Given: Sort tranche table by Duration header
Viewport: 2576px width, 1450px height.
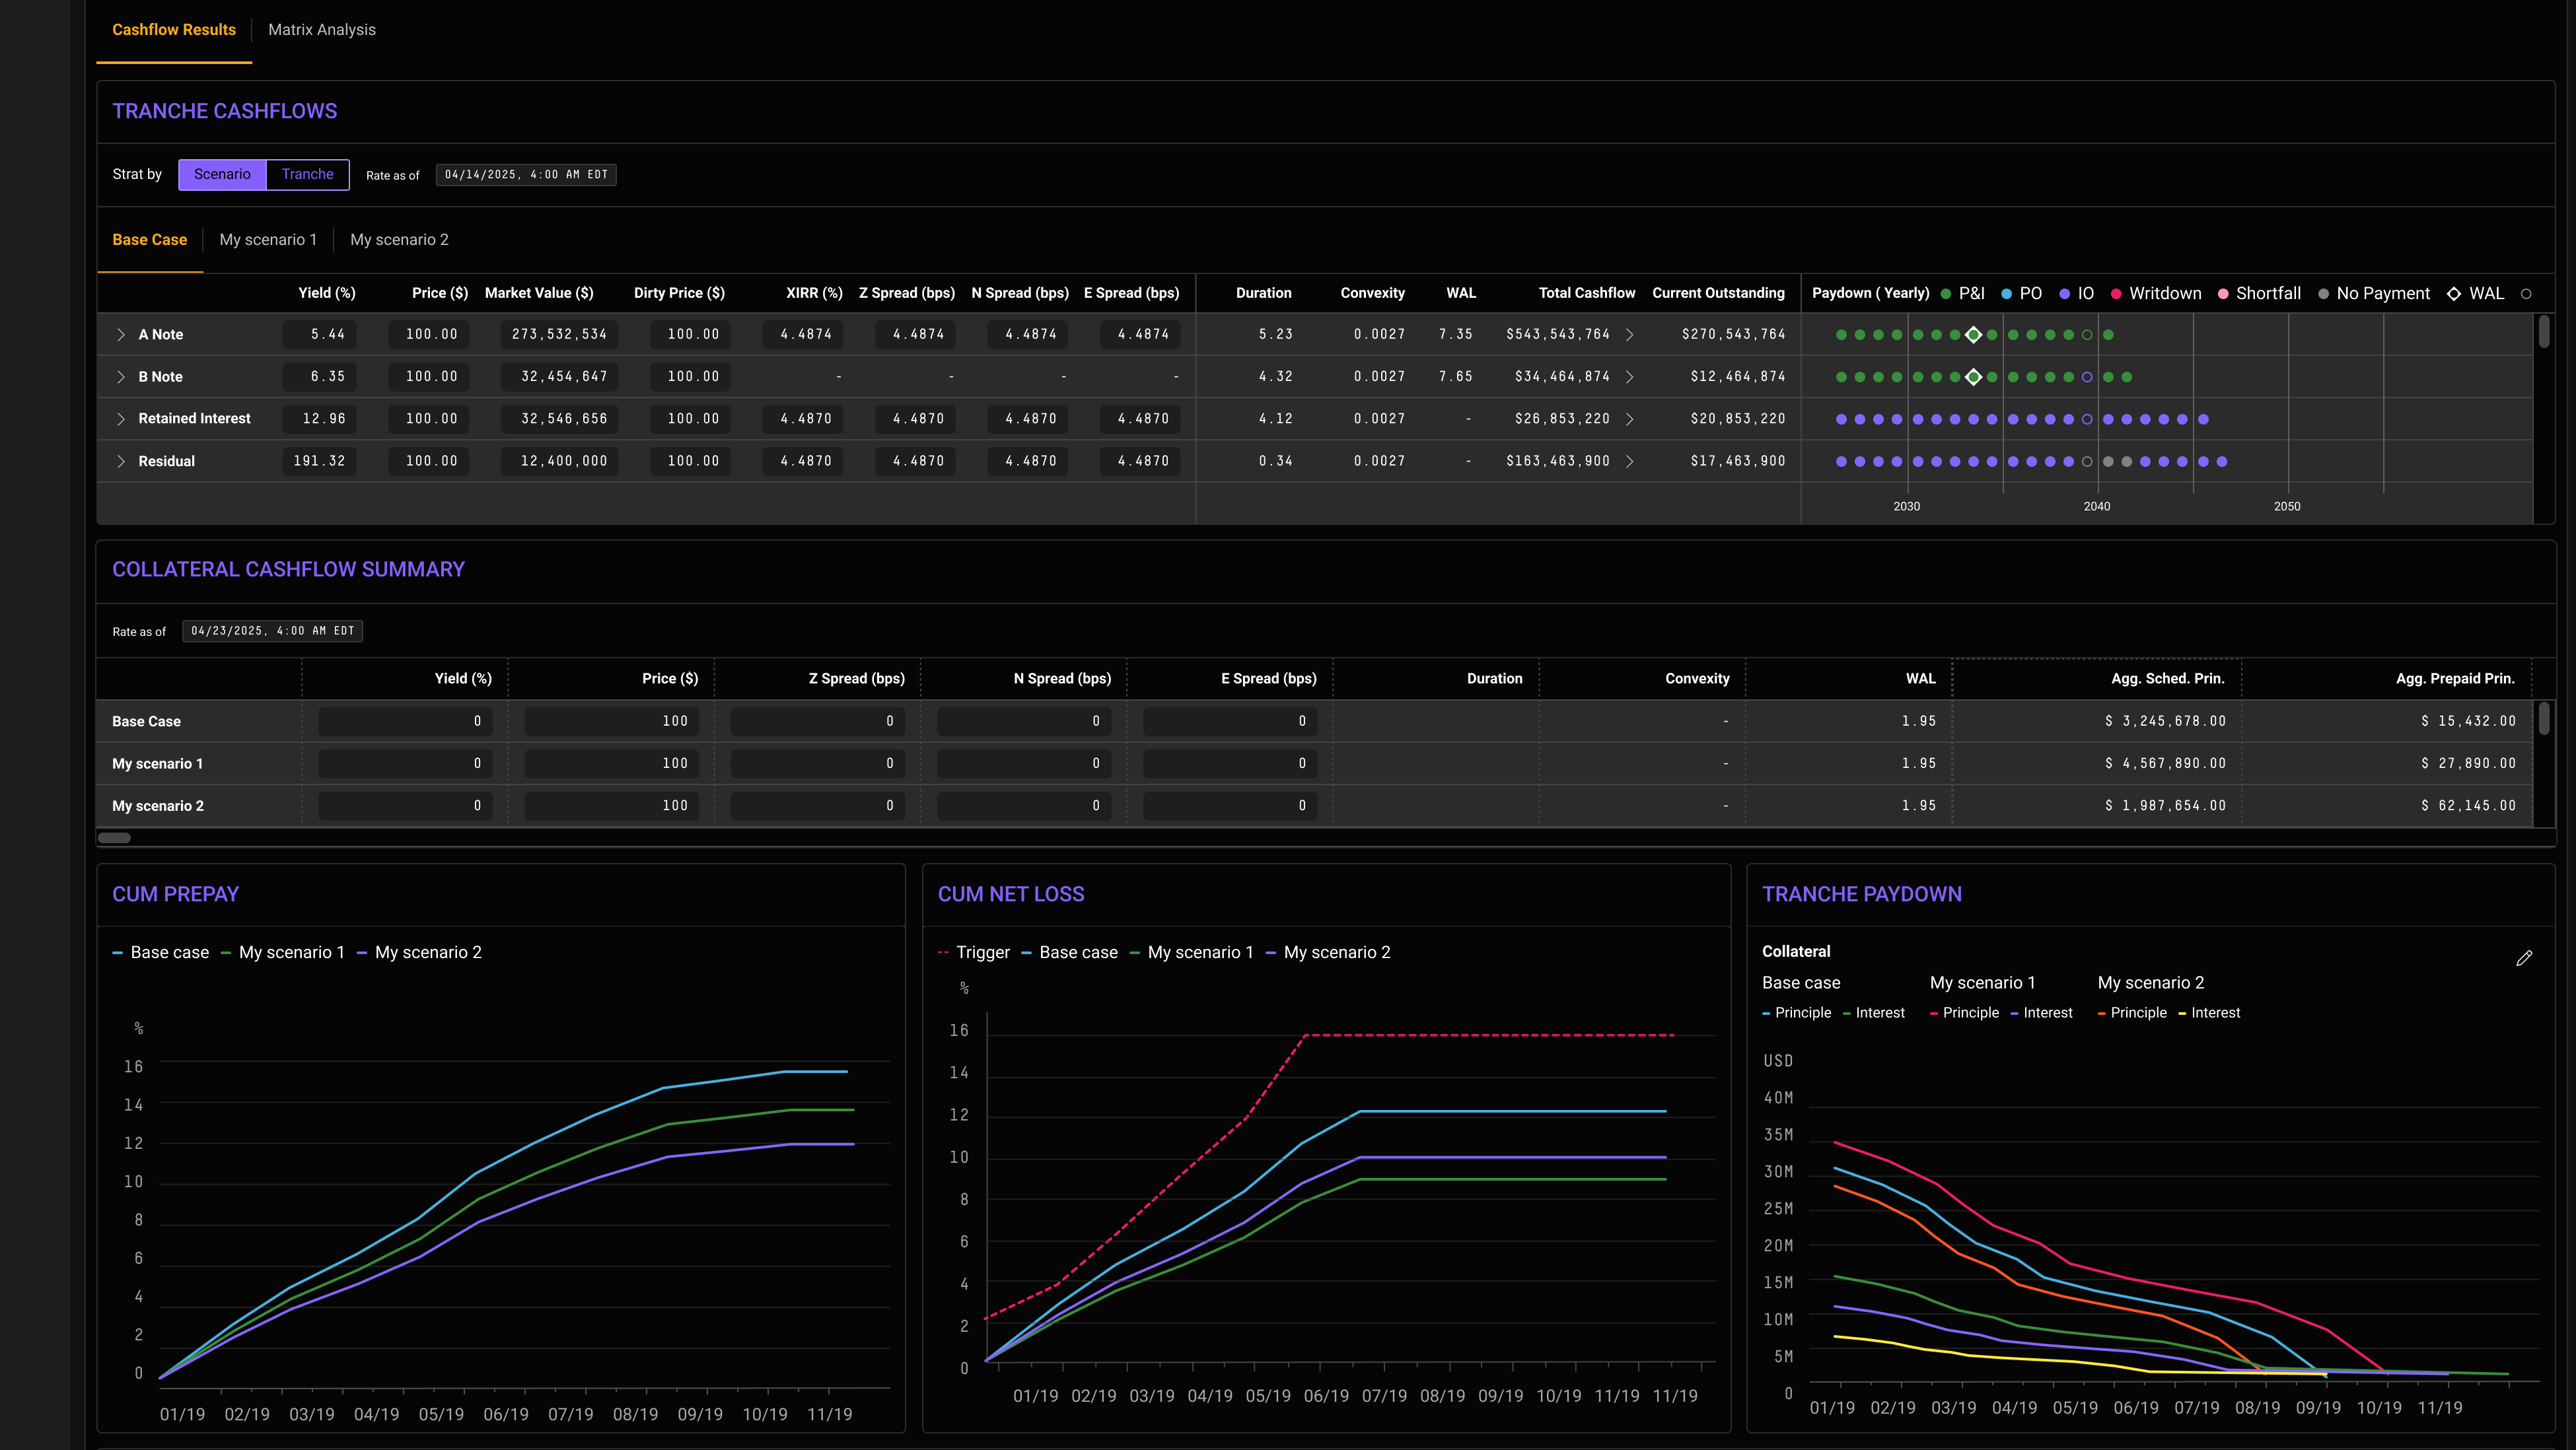Looking at the screenshot, I should 1263,293.
